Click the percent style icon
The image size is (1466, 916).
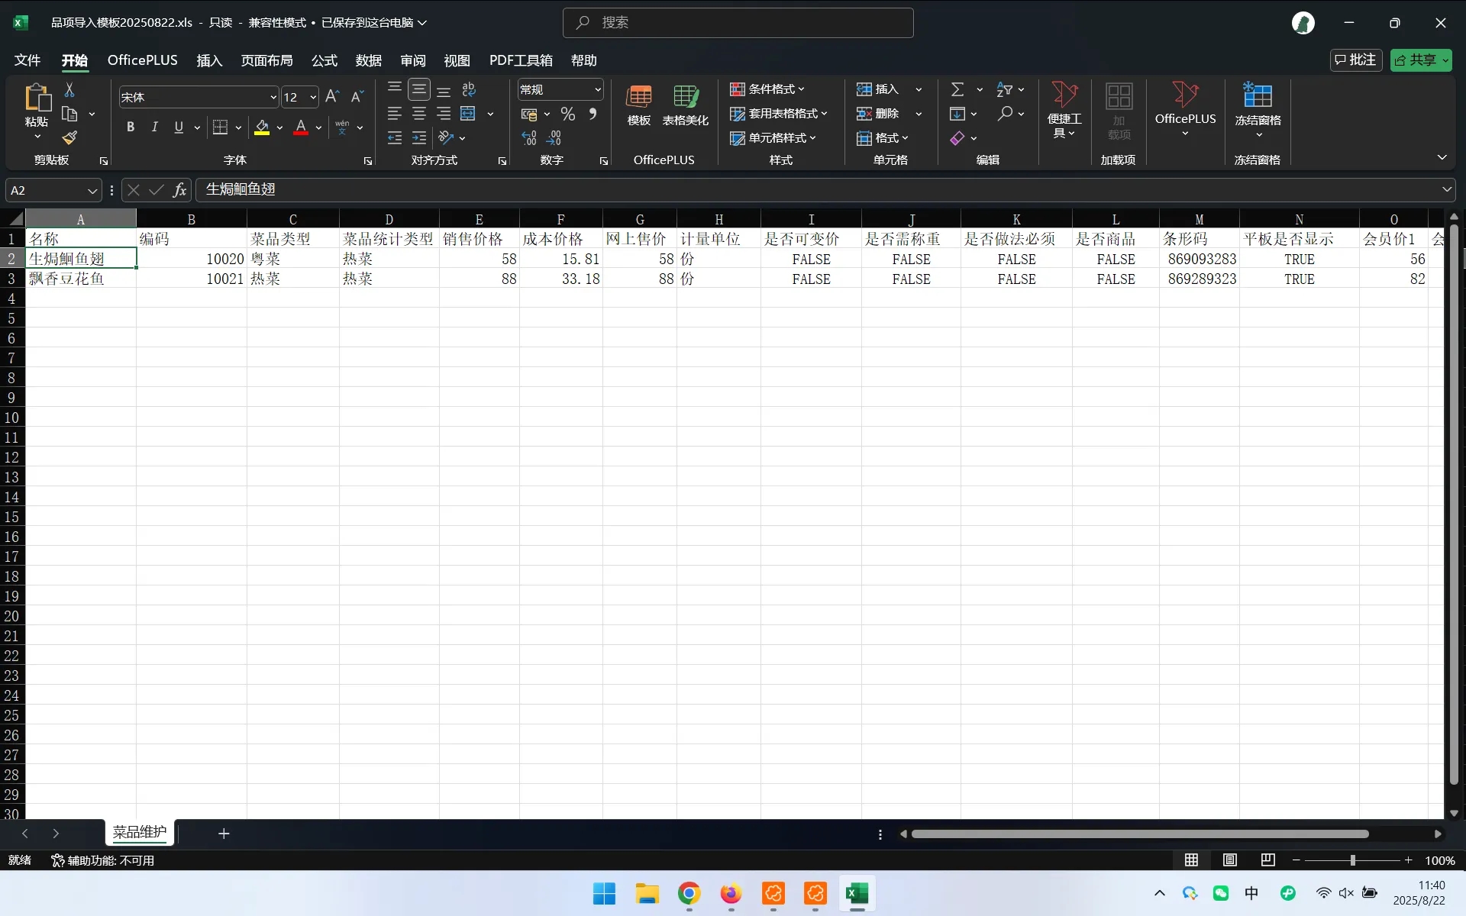567,114
